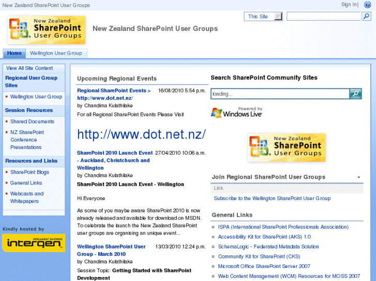Open the Regional SharePoint Events post title
Viewport: 376px width, 281px height.
[114, 94]
